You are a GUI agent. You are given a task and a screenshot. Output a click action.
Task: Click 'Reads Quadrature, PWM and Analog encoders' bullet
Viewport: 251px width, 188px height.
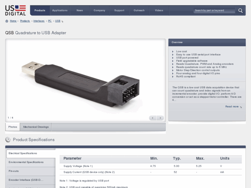[x=205, y=64]
